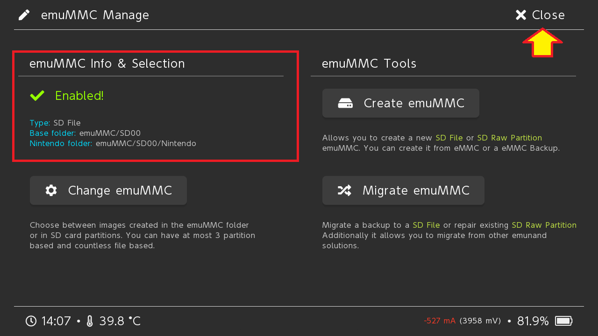Click the red -527 mA current reading
The image size is (598, 336).
point(440,321)
